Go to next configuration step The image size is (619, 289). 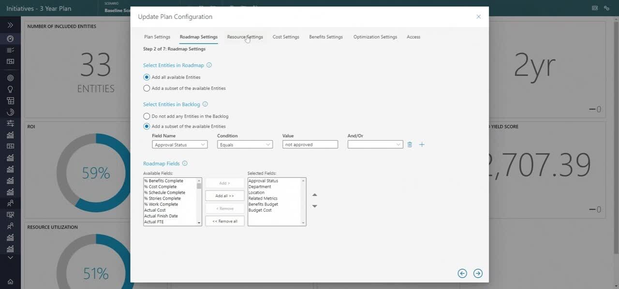(x=478, y=274)
